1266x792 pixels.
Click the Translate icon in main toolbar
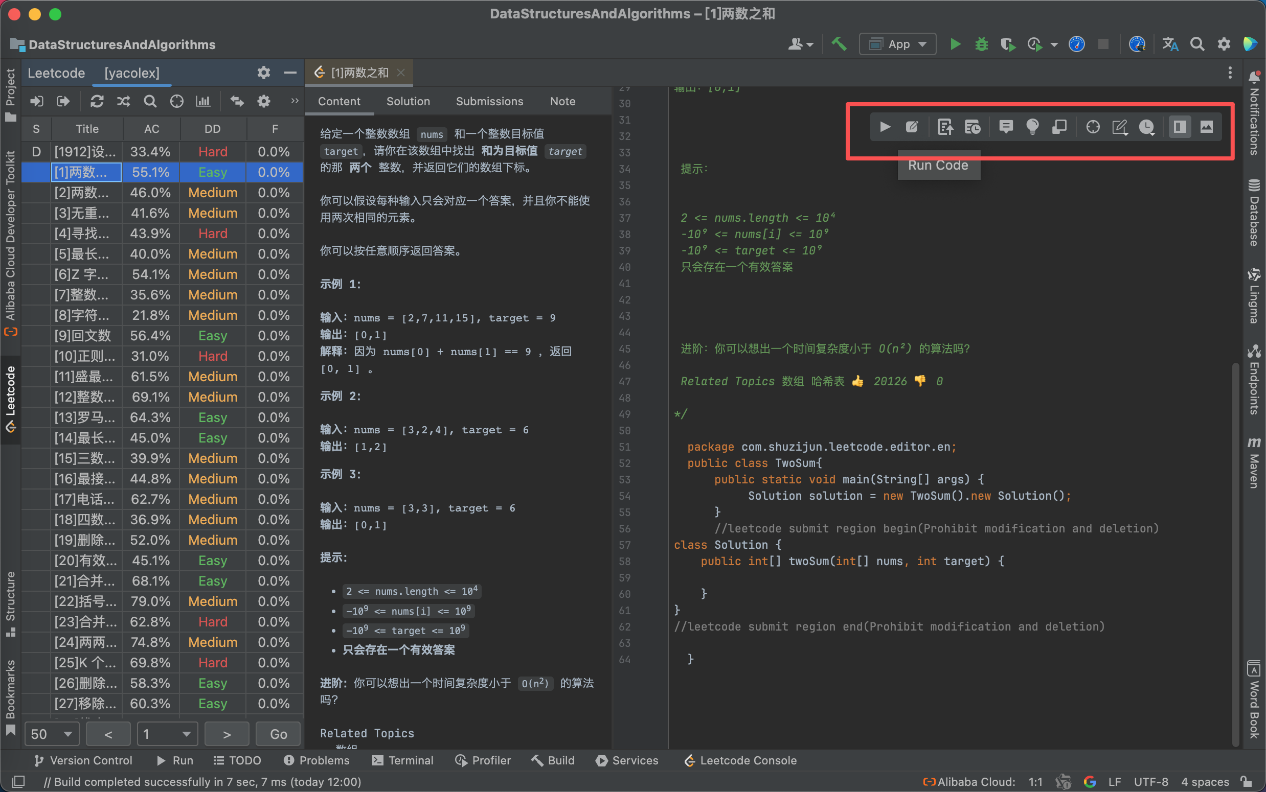tap(1170, 44)
